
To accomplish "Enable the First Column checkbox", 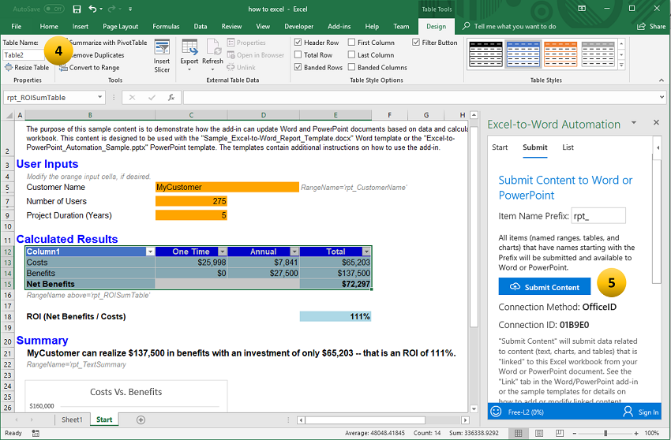I will coord(352,43).
